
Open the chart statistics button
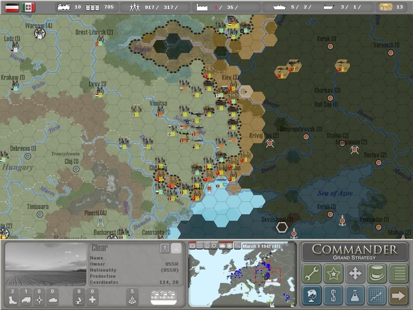(x=377, y=295)
